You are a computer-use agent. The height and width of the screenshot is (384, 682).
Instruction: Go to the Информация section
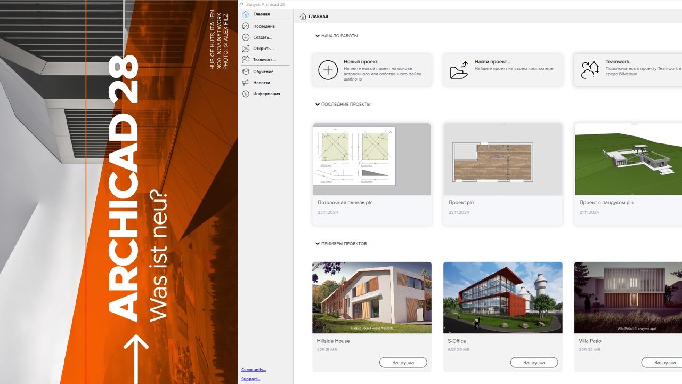pyautogui.click(x=265, y=94)
